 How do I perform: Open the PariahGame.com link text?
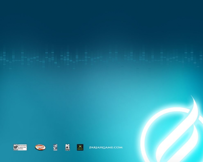coord(106,147)
